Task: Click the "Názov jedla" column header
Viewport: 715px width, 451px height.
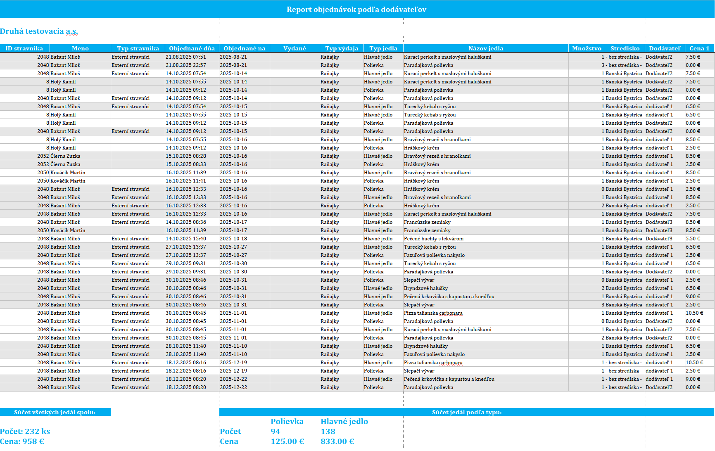Action: pyautogui.click(x=486, y=48)
